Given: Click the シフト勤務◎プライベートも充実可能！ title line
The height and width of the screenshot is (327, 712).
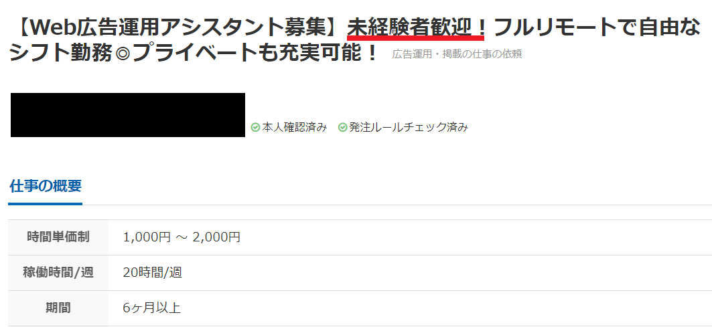Looking at the screenshot, I should (x=194, y=54).
